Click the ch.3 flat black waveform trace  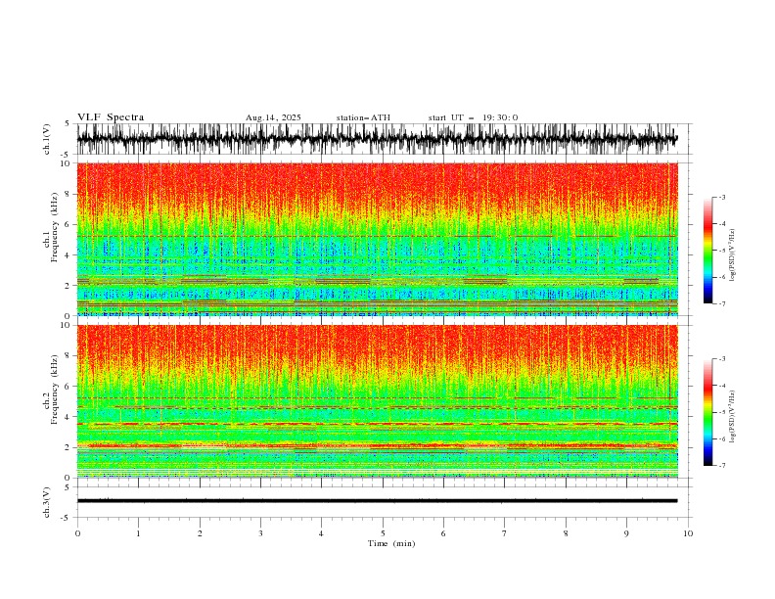[x=377, y=501]
